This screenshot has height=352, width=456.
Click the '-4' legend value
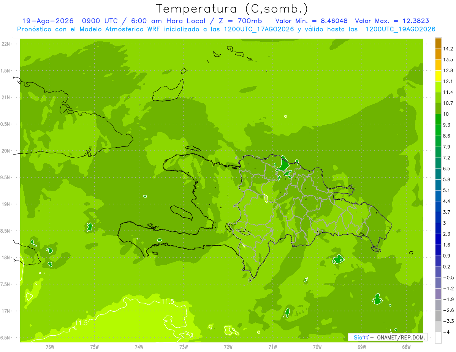(446, 332)
